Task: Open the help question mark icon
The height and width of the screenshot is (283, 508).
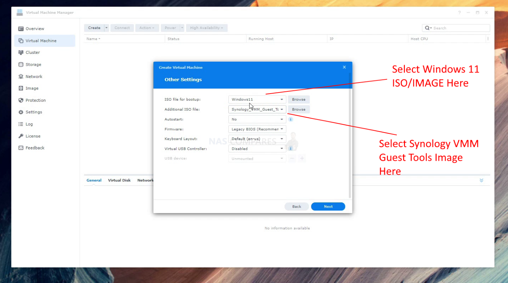Action: coord(460,13)
